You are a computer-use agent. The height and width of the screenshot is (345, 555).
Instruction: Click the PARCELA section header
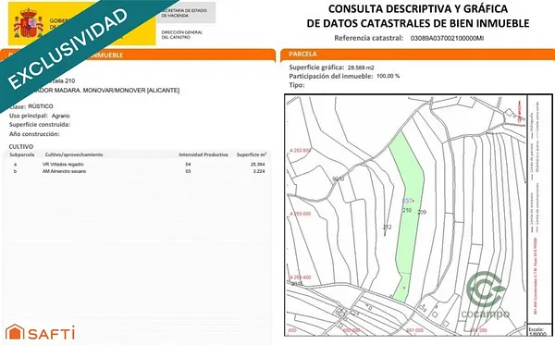(x=418, y=55)
